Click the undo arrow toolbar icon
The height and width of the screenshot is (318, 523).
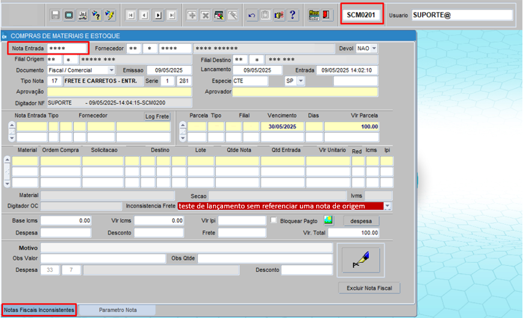pos(252,15)
